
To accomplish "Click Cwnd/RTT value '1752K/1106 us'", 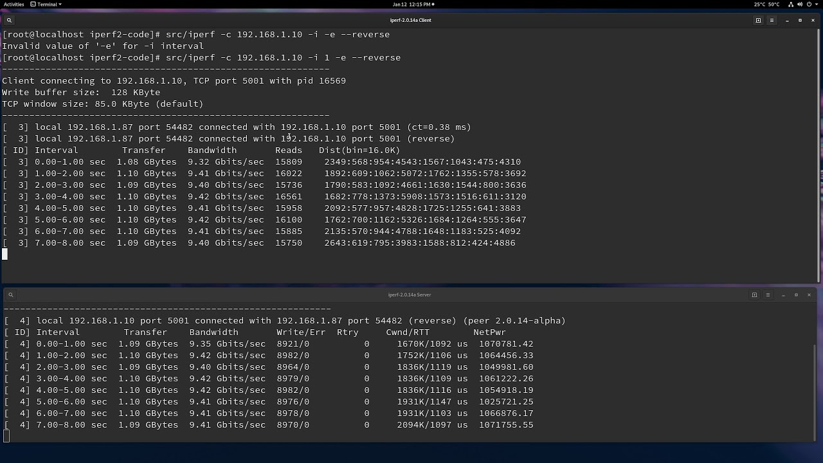I will pos(432,355).
